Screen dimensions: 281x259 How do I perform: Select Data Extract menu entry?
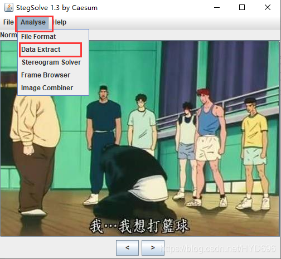click(53, 50)
